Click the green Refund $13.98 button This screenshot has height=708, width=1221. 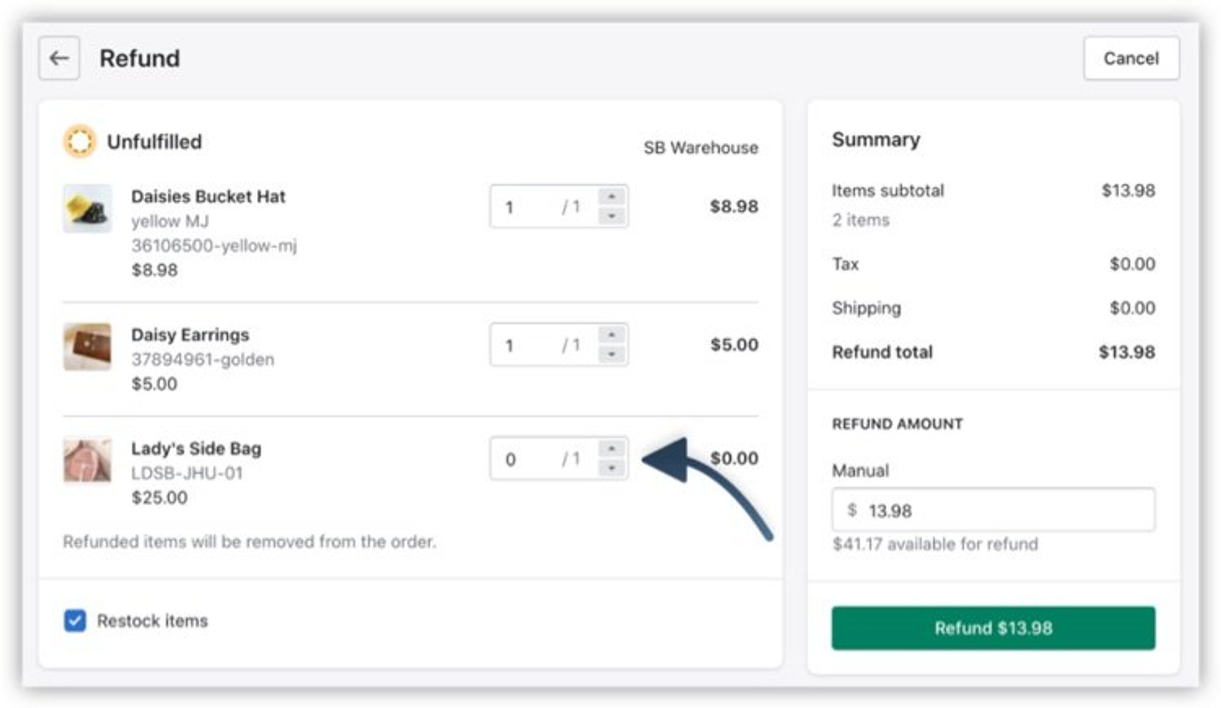pyautogui.click(x=993, y=628)
